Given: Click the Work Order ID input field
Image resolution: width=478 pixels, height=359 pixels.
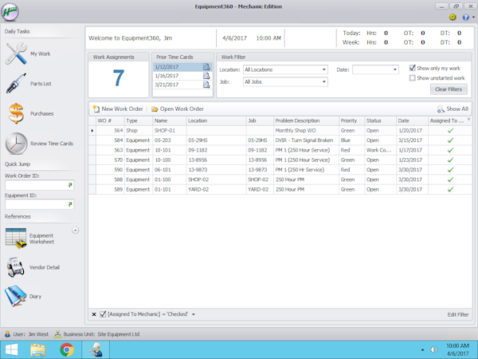Looking at the screenshot, I should click(x=39, y=185).
